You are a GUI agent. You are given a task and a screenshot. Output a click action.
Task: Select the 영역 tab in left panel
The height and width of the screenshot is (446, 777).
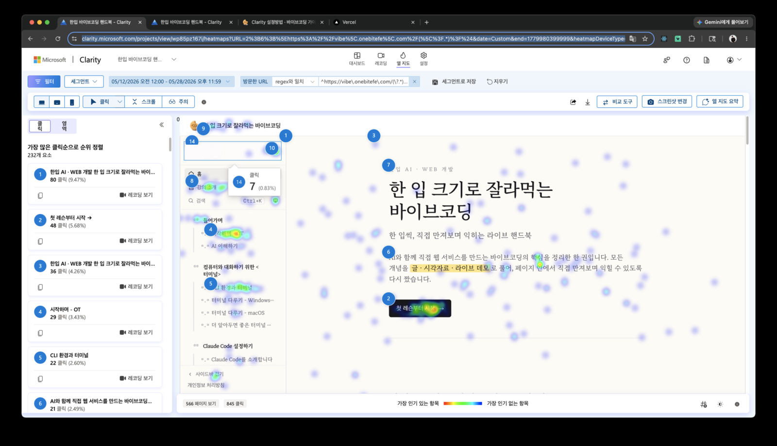click(64, 126)
